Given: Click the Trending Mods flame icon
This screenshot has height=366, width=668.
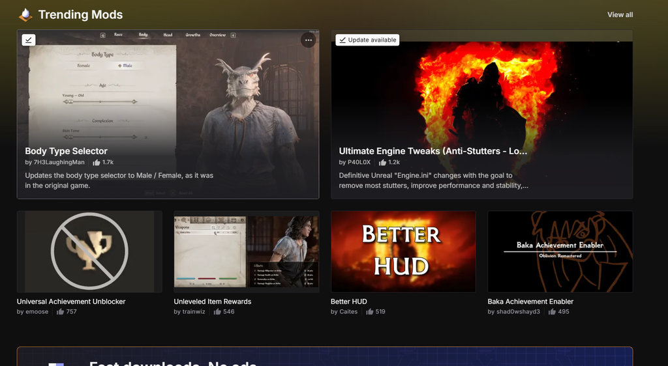Looking at the screenshot, I should point(25,14).
